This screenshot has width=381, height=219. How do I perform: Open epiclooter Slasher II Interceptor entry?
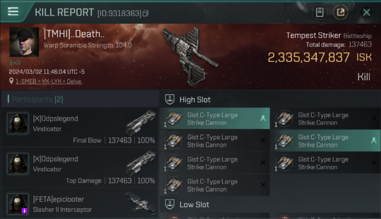pyautogui.click(x=80, y=204)
